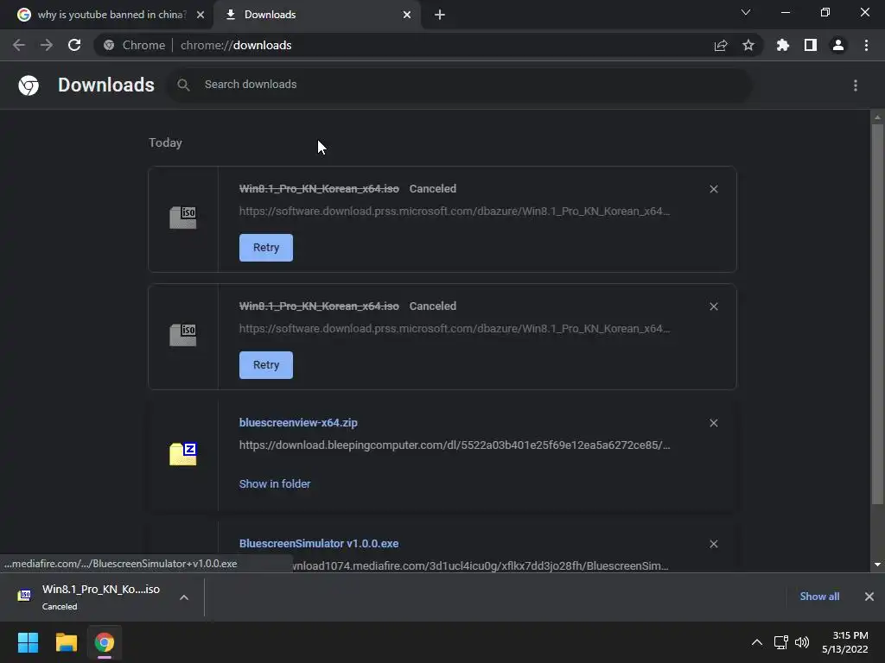This screenshot has height=663, width=885.
Task: Retry the second Win8.1 ISO download
Action: coord(266,365)
